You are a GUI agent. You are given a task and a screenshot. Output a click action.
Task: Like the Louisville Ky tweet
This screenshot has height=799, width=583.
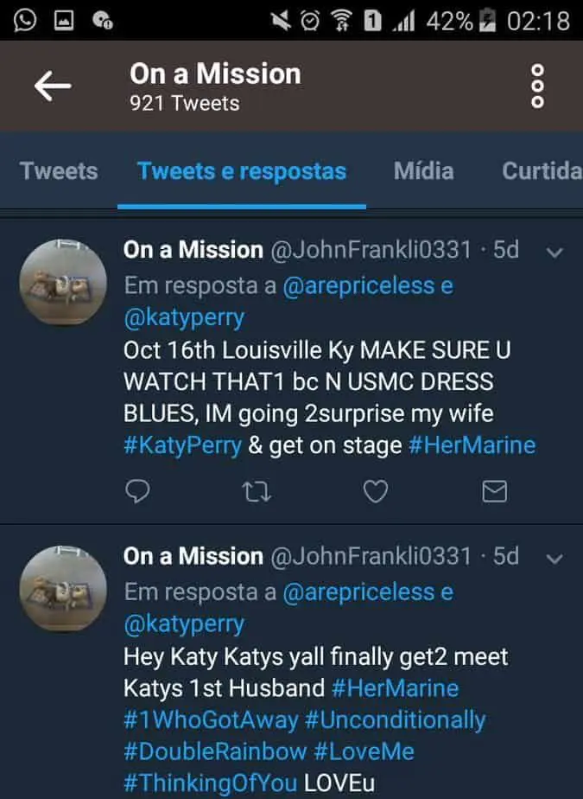(375, 491)
